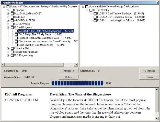Select the Engadget podcast label

coord(19,10)
